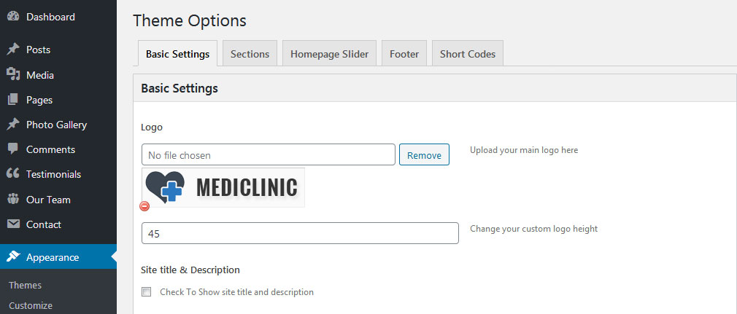Click the MEDICLINIC logo preview thumbnail
This screenshot has height=314, width=737.
click(223, 187)
